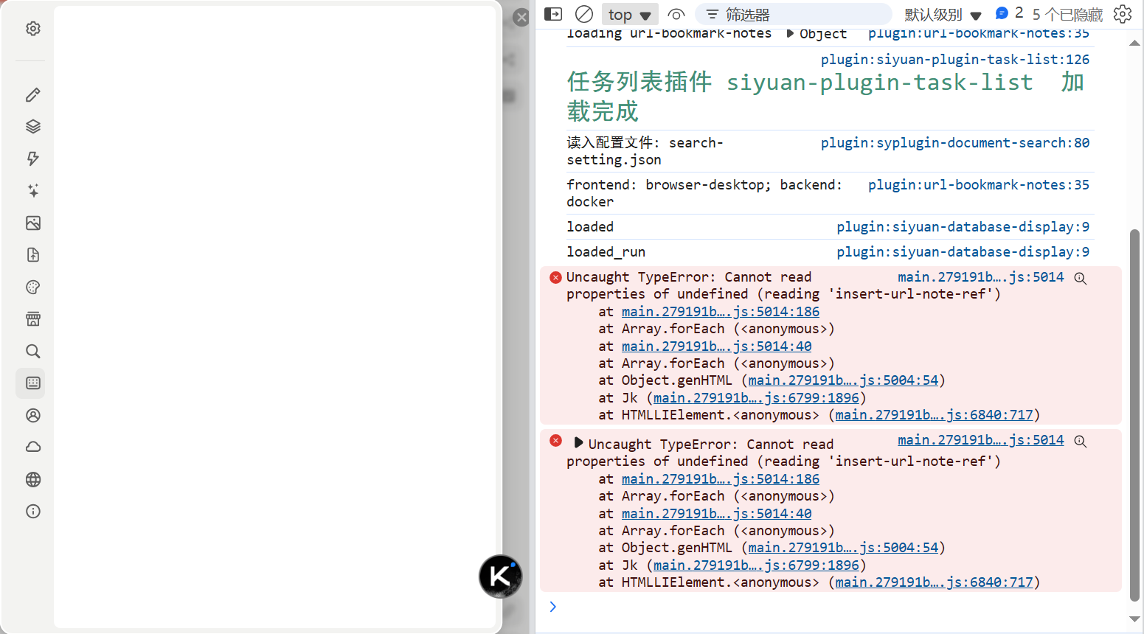This screenshot has width=1144, height=634.
Task: Open the Appearance settings (palette icon)
Action: tap(33, 287)
